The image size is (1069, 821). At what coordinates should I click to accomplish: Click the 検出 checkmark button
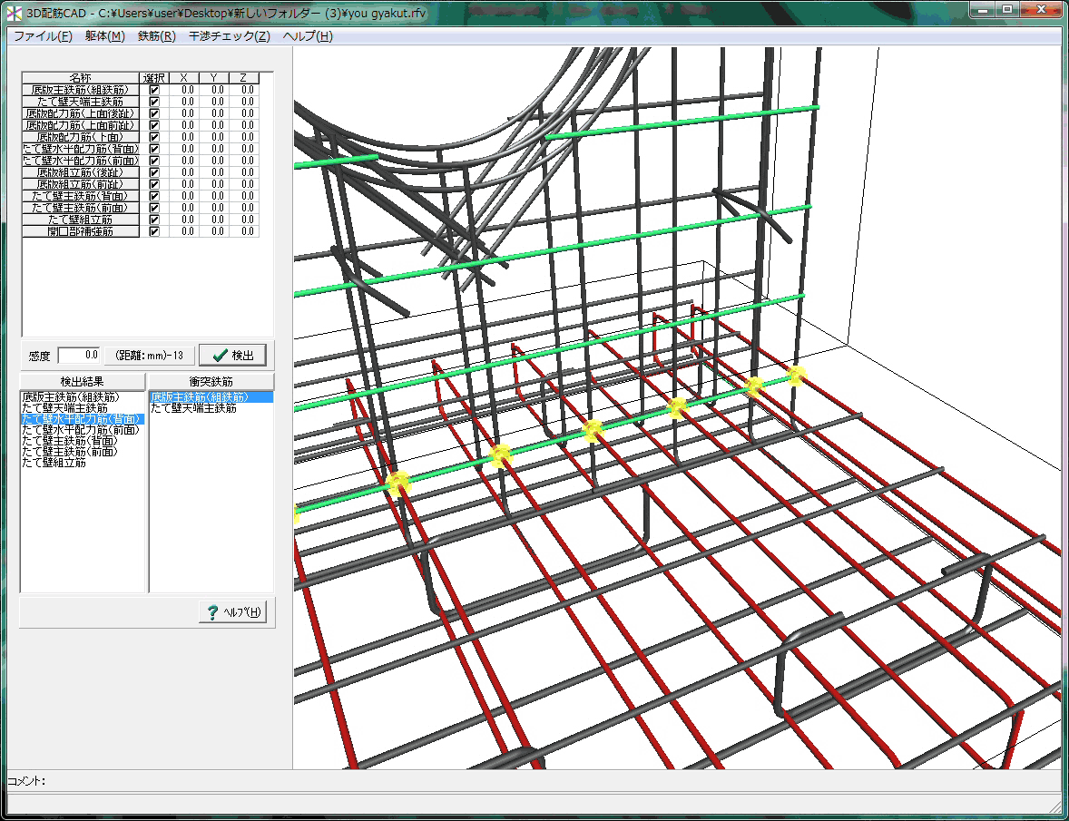(x=232, y=355)
